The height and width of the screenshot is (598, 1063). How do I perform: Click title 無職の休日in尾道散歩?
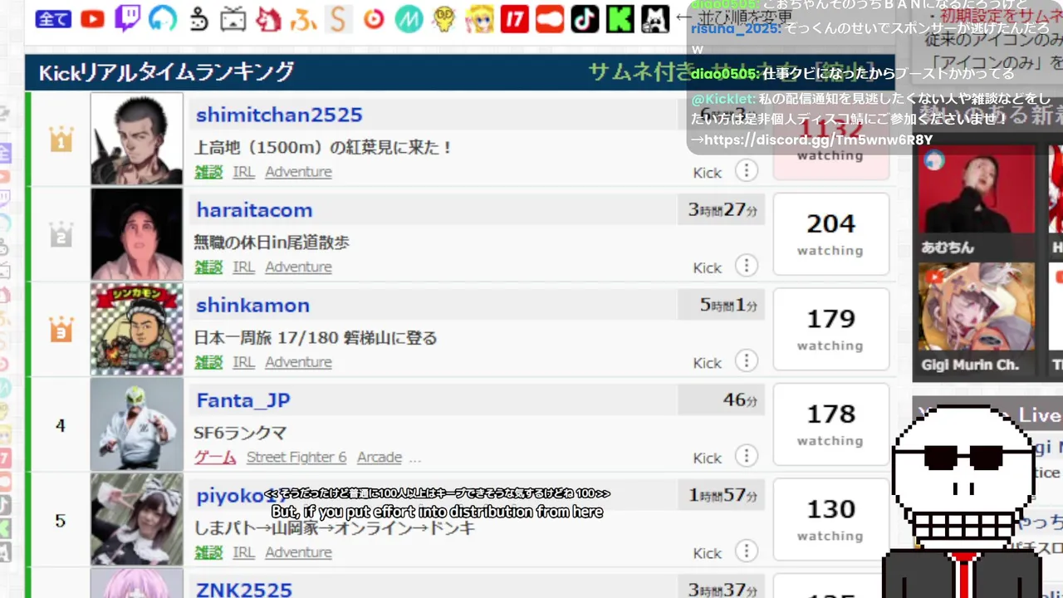[x=272, y=243]
